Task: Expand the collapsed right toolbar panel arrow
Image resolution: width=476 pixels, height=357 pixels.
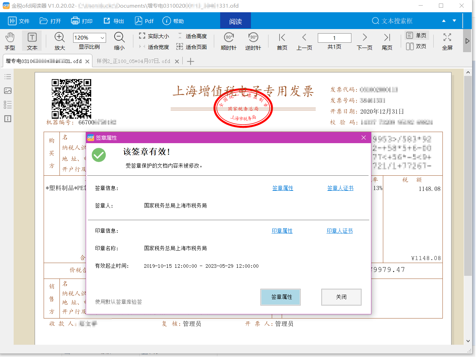Action: click(x=467, y=41)
